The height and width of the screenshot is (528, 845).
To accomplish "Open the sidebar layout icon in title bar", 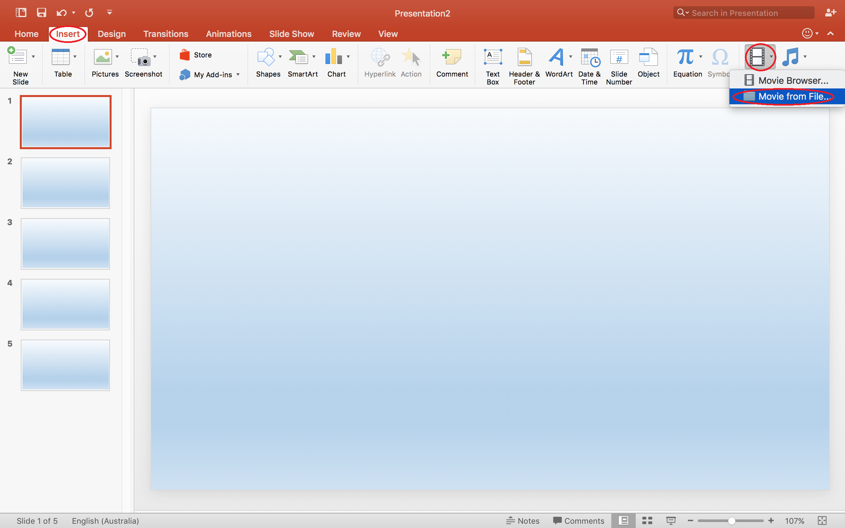I will pos(21,13).
